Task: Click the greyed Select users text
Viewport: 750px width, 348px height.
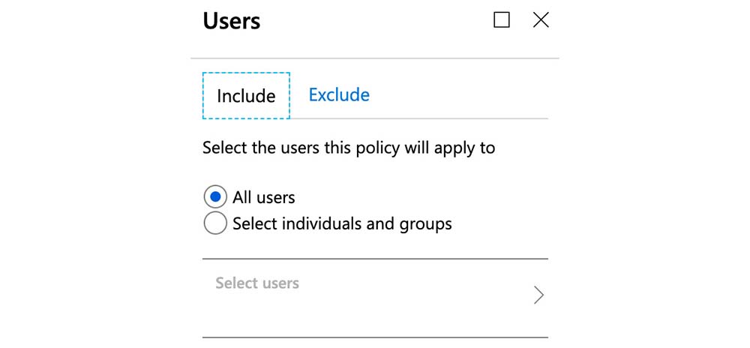Action: tap(257, 283)
